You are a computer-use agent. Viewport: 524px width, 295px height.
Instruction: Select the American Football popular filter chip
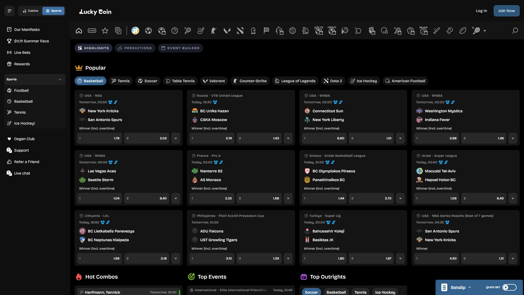[x=405, y=81]
